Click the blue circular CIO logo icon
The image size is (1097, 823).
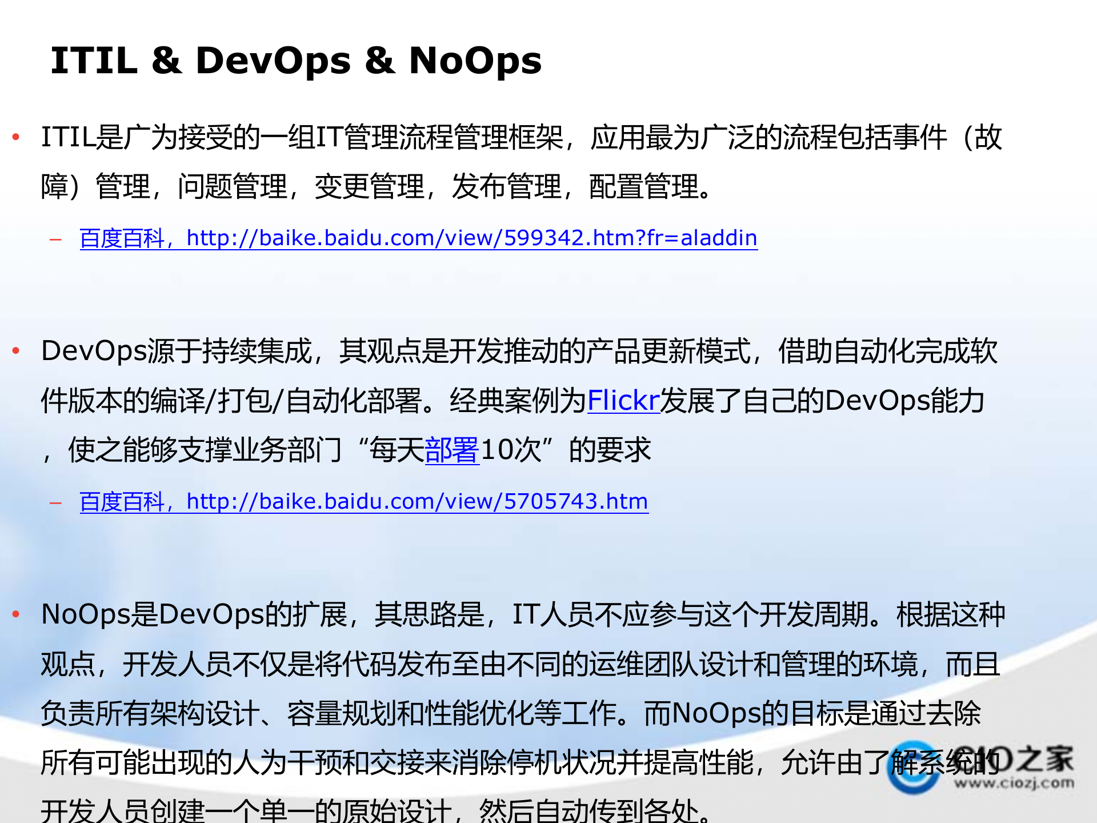(913, 768)
